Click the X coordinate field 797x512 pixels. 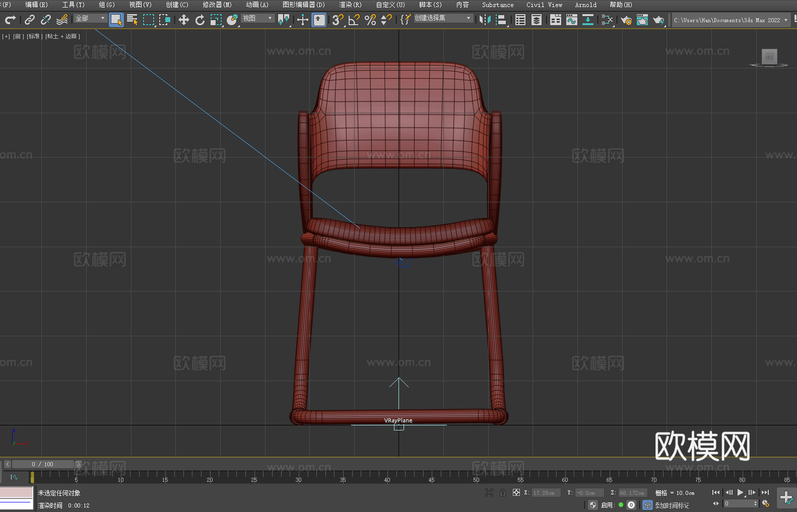(x=546, y=493)
